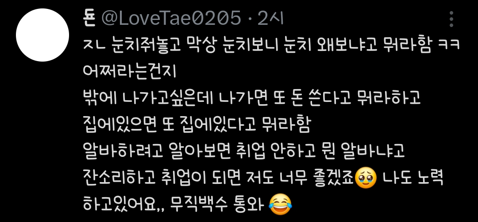Click the display name 둔

(89, 19)
